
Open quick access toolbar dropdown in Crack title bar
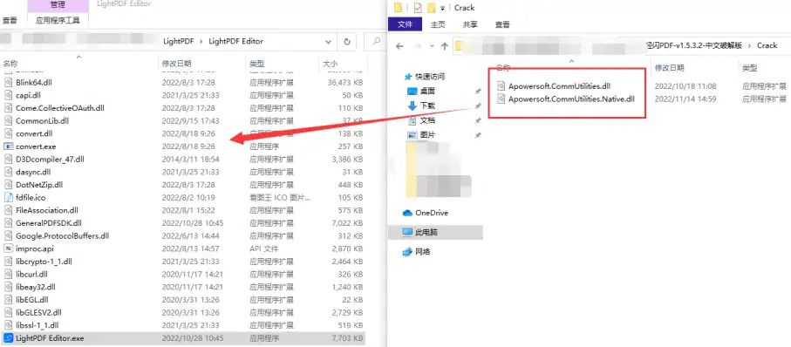[x=442, y=8]
